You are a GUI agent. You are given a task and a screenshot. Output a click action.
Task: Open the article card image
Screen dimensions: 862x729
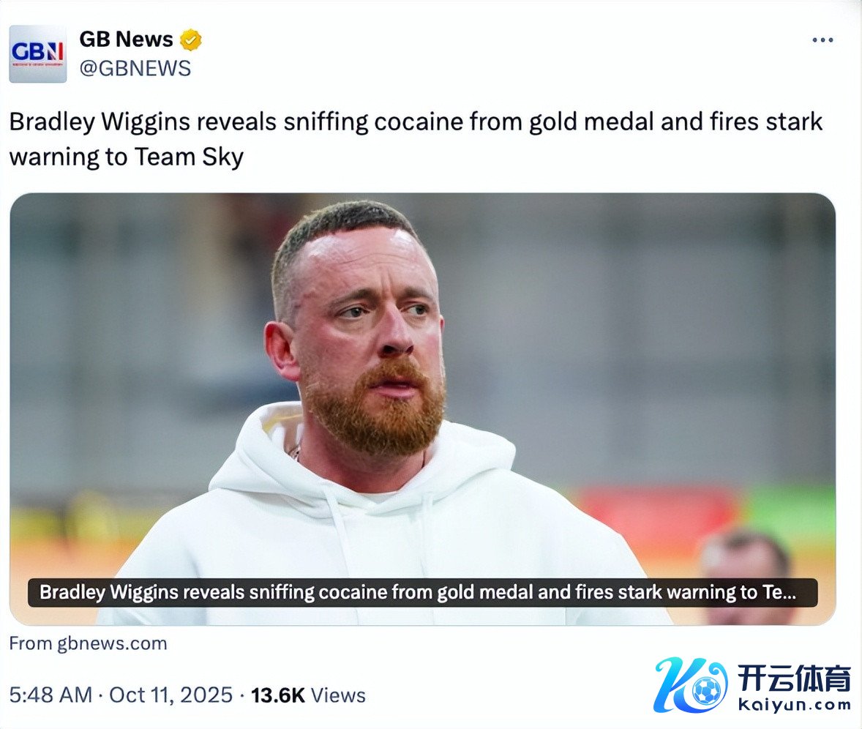423,408
